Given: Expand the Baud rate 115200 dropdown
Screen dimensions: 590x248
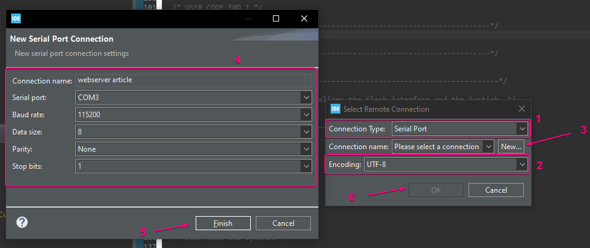Looking at the screenshot, I should pyautogui.click(x=306, y=114).
